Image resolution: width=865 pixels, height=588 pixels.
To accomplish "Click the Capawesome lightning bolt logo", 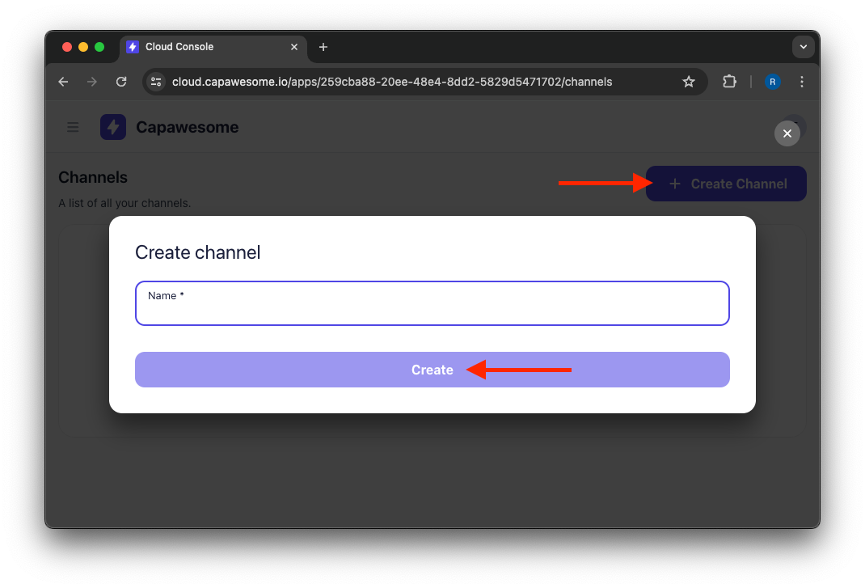I will coord(113,127).
